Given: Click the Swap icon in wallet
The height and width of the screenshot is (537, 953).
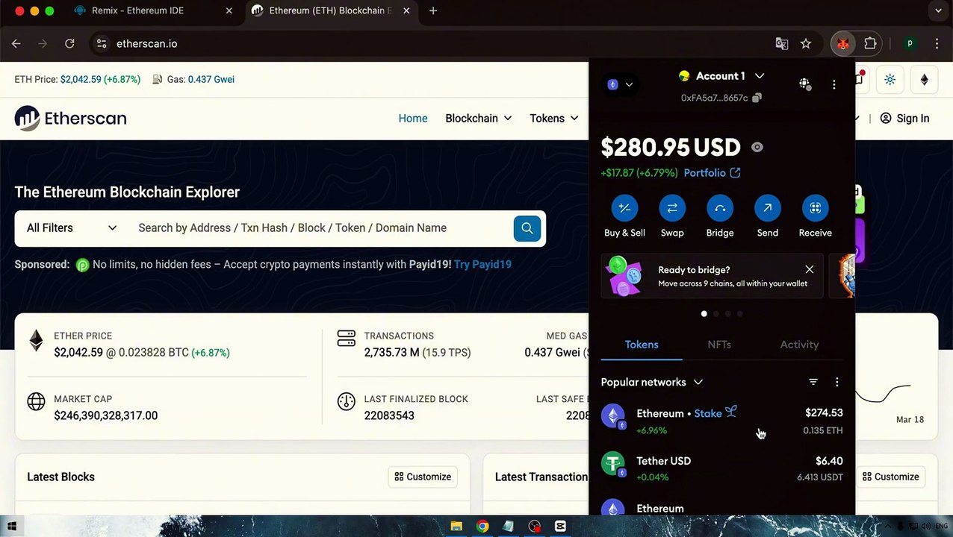Looking at the screenshot, I should pos(672,208).
